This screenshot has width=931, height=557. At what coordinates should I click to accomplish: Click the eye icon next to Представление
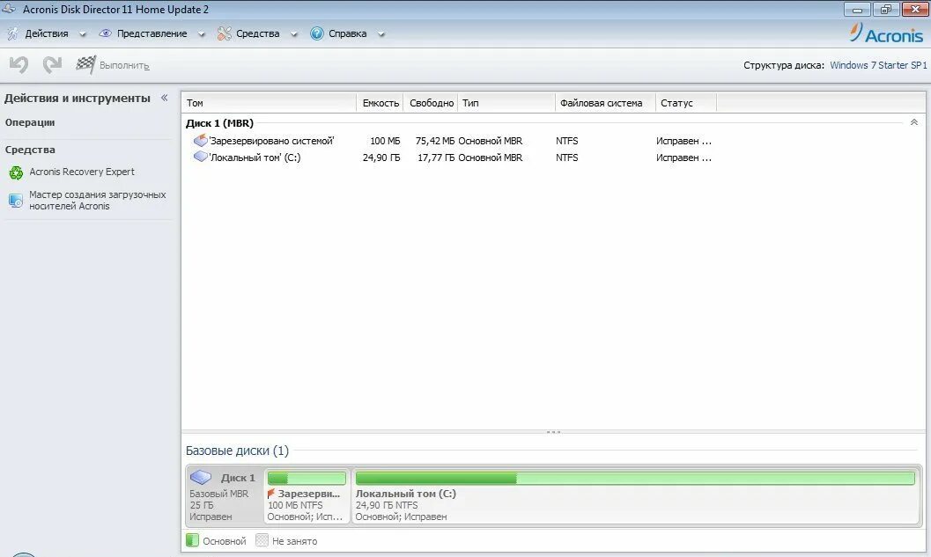click(105, 33)
